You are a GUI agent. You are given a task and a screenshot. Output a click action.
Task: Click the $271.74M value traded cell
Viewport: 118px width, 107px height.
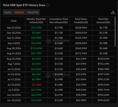(81, 53)
